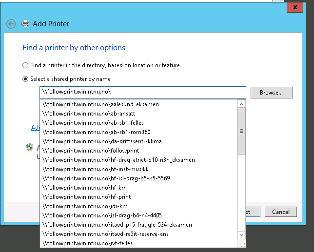This screenshot has height=252, width=314.
Task: Pick hf-isl-drag-b5-n5-5569 printer
Action: (138, 178)
